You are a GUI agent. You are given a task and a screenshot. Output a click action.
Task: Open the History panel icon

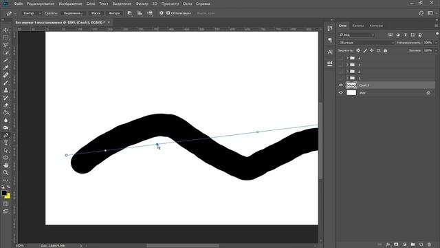pyautogui.click(x=330, y=28)
